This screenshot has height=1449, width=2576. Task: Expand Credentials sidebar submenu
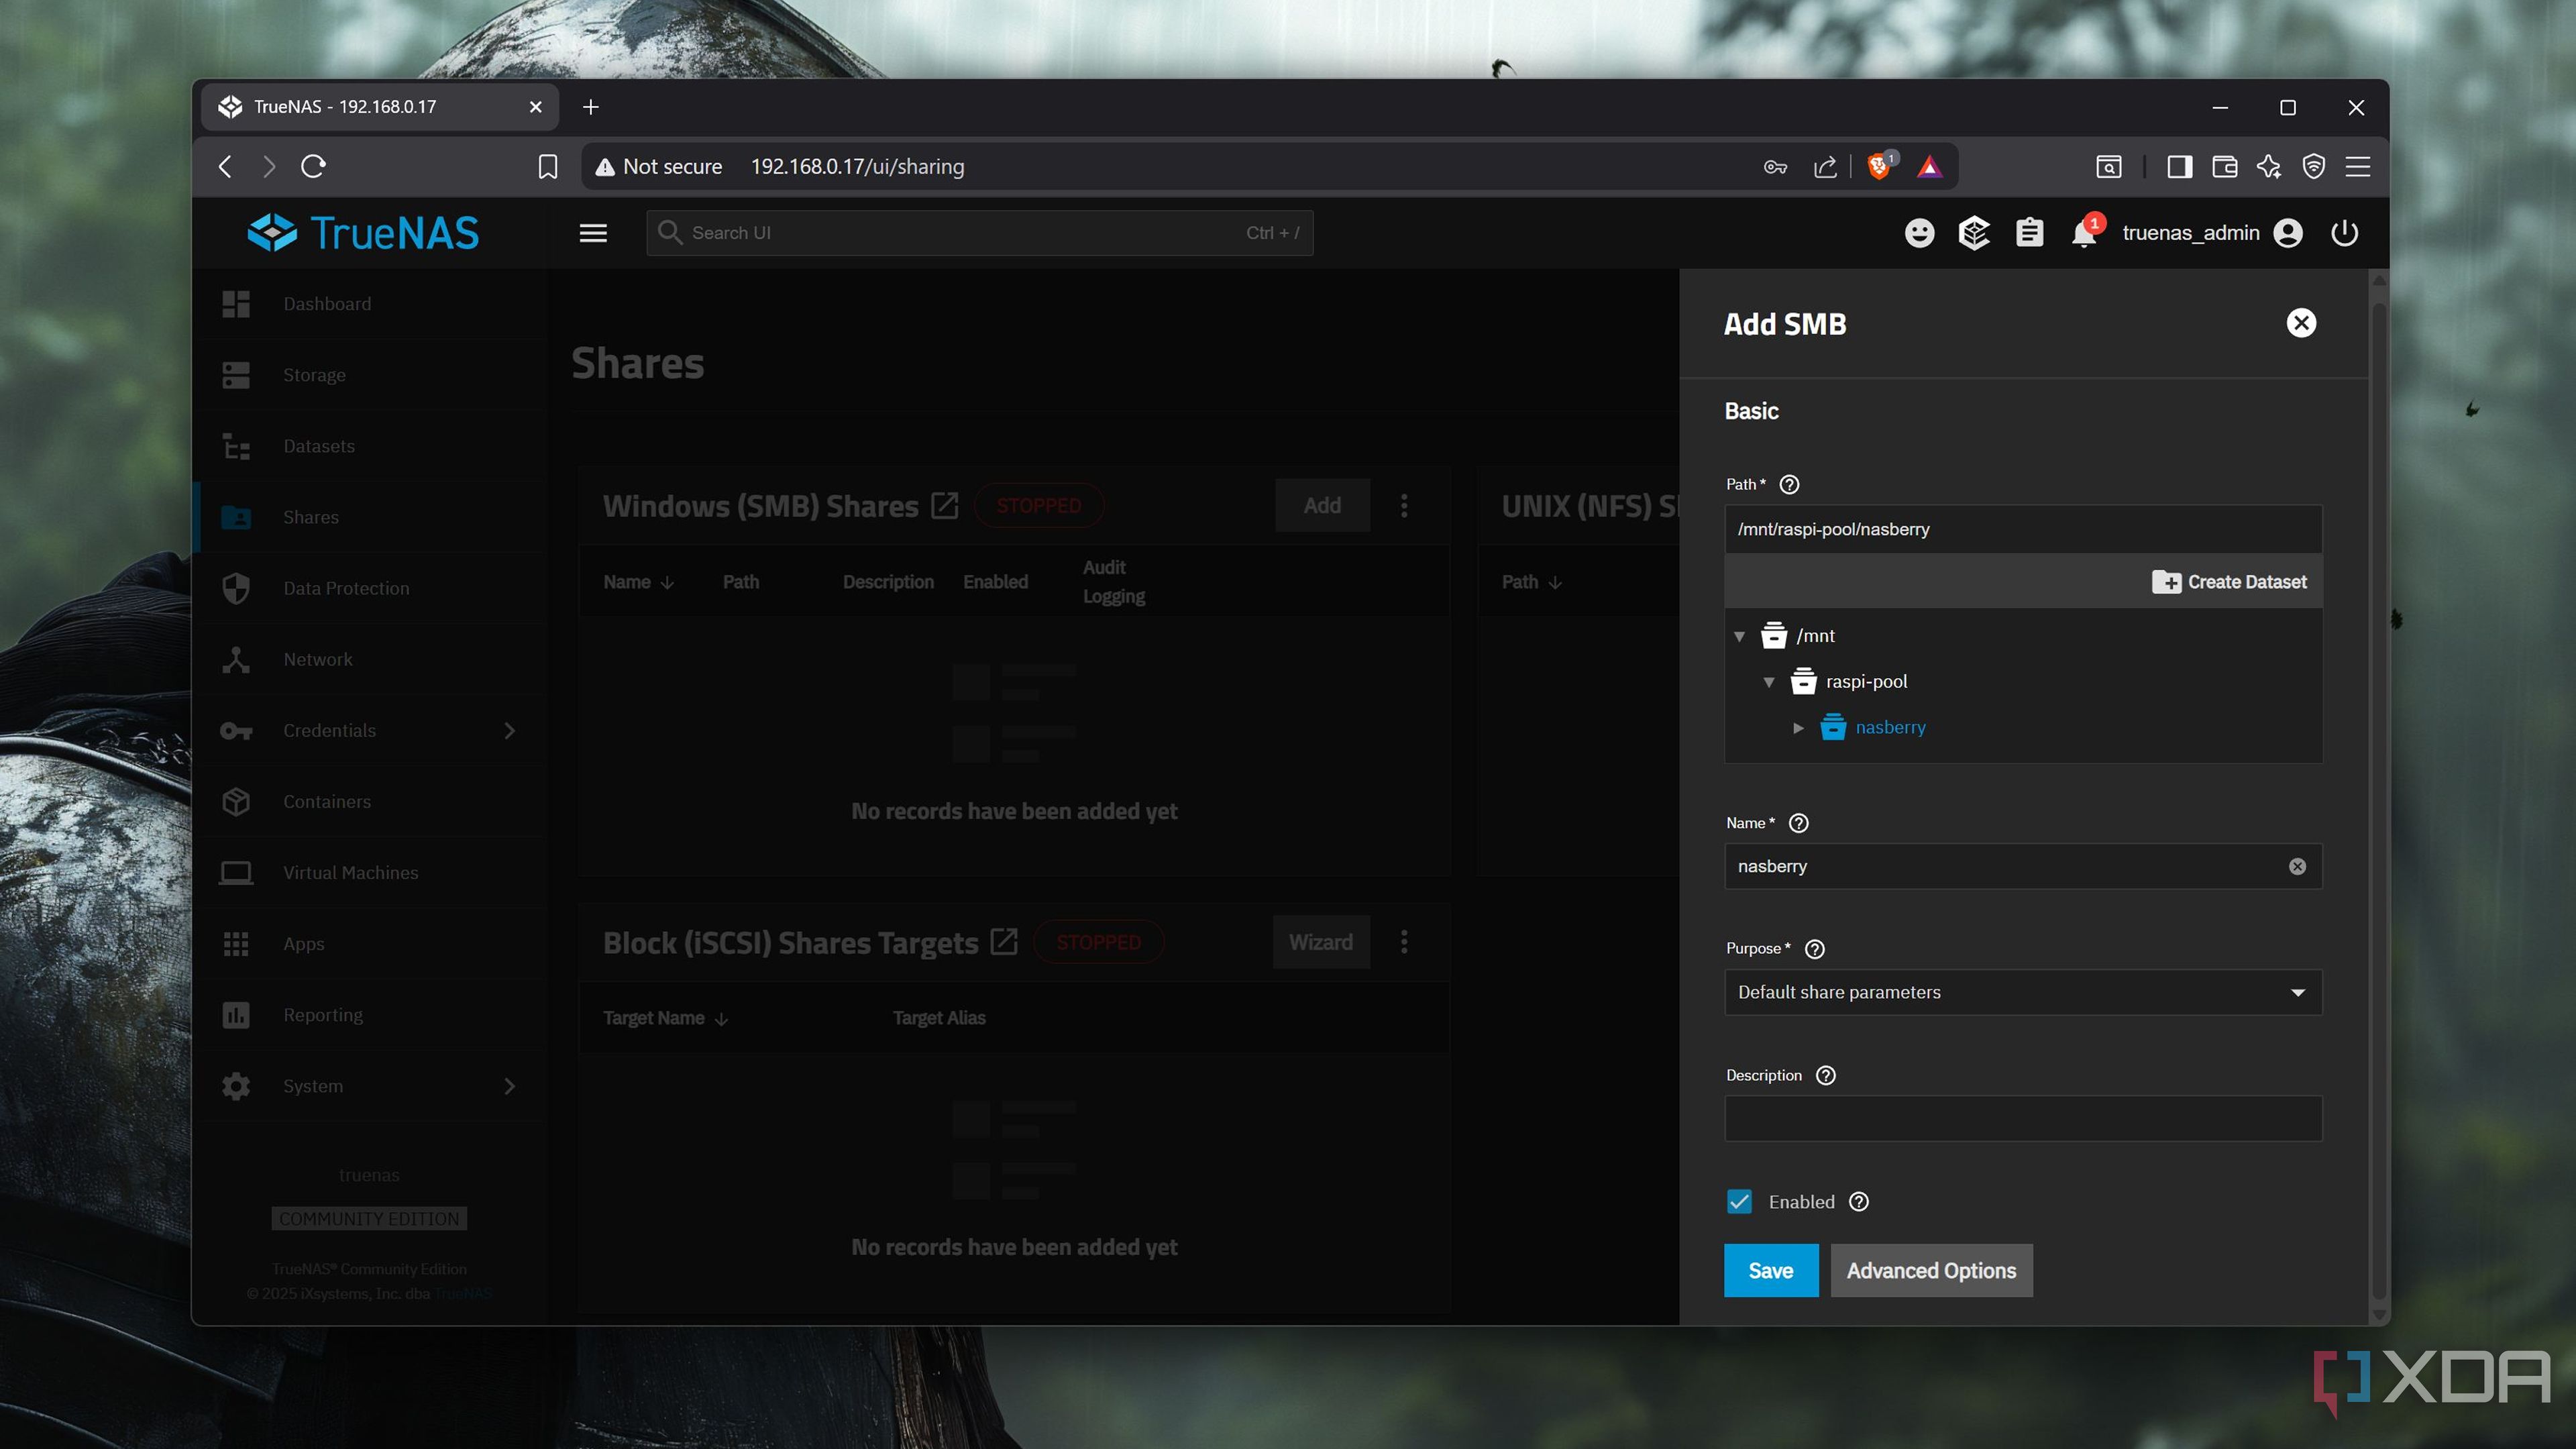(510, 731)
